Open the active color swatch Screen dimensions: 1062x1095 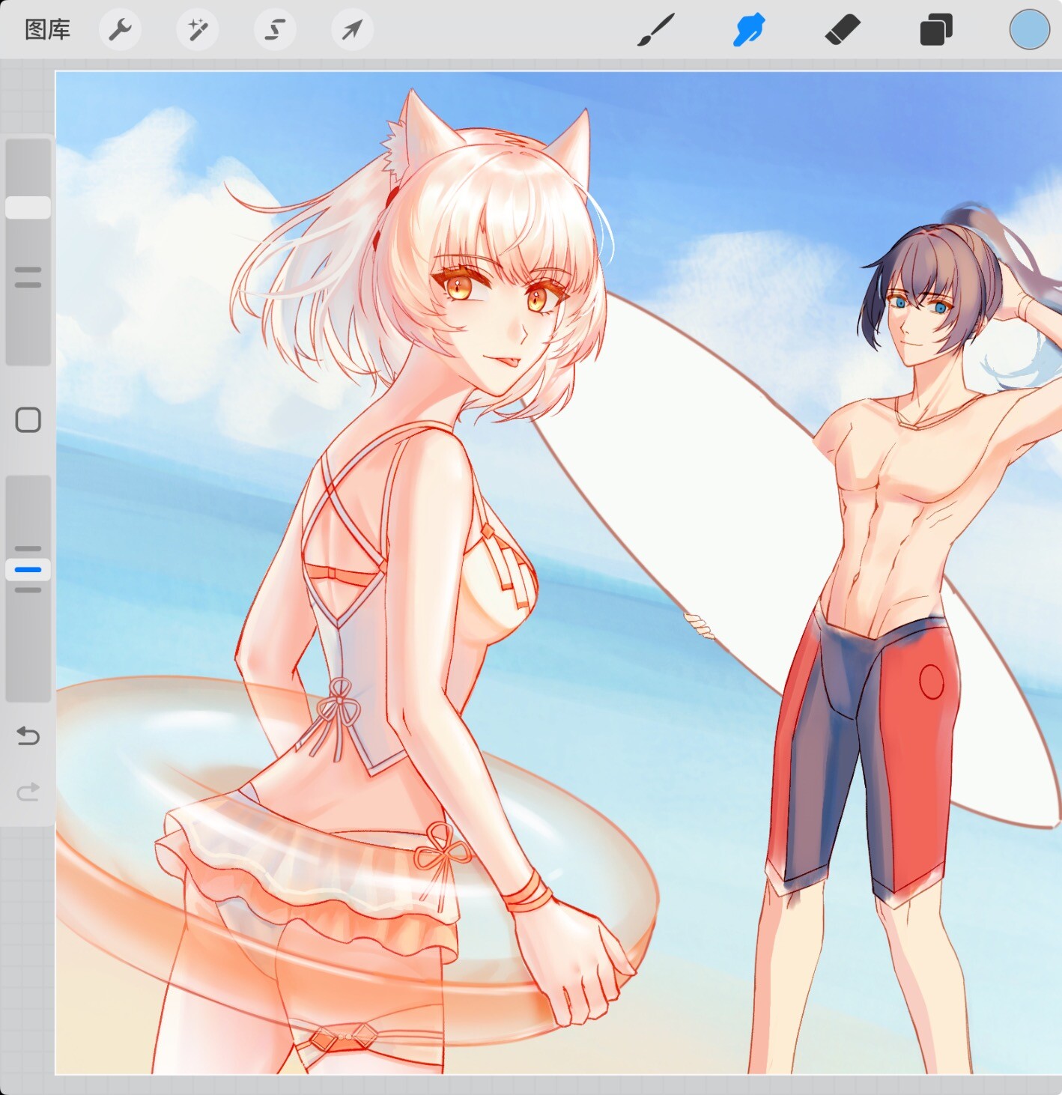pyautogui.click(x=1029, y=30)
